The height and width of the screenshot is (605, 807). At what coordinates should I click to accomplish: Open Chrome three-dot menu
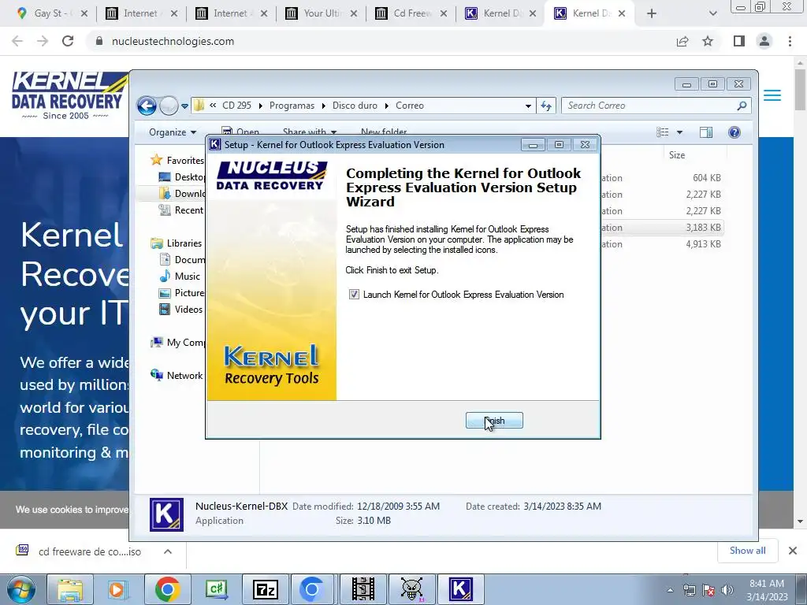(790, 41)
